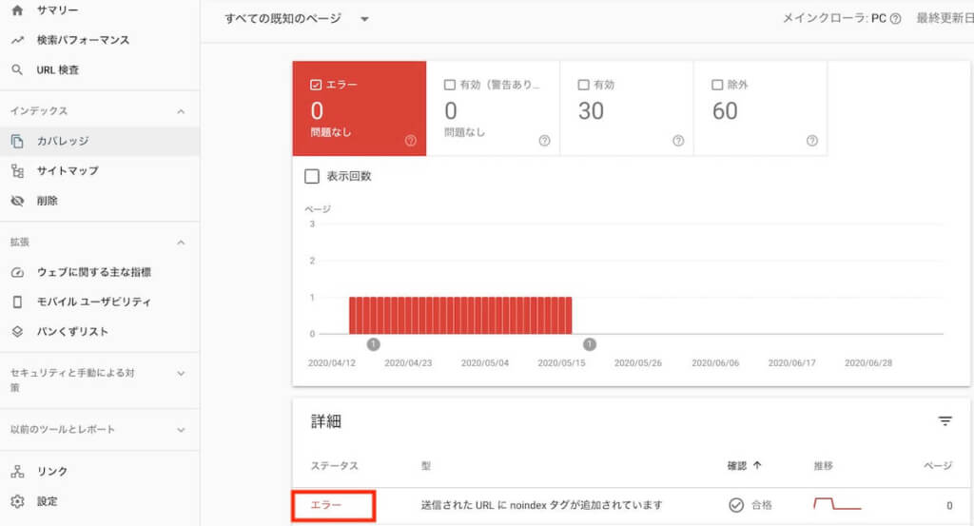Click the help icon next to メインクローラ: PC
974x526 pixels.
point(895,19)
